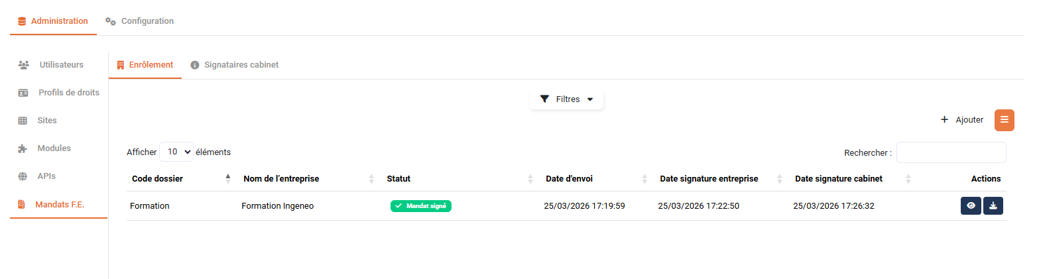The height and width of the screenshot is (279, 1037).
Task: Open the orange hamburger menu button
Action: point(1005,120)
